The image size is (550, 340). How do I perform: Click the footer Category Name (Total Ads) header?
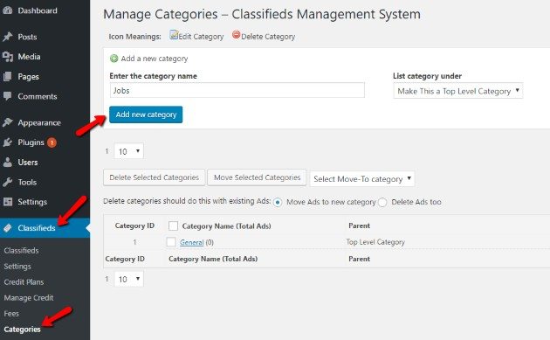213,259
